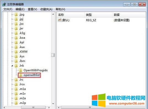Select the .m2a key label
The width and height of the screenshot is (148, 109).
click(x=22, y=98)
